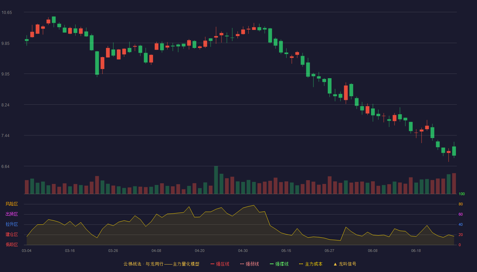The width and height of the screenshot is (477, 272).
Task: Click the green dash icon beside 强撑线
Action: [272, 264]
